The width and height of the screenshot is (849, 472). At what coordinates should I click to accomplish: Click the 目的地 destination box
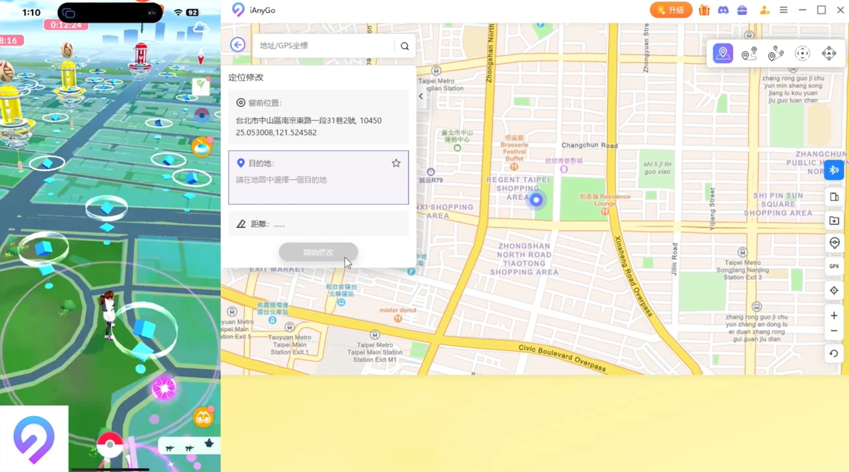[318, 177]
